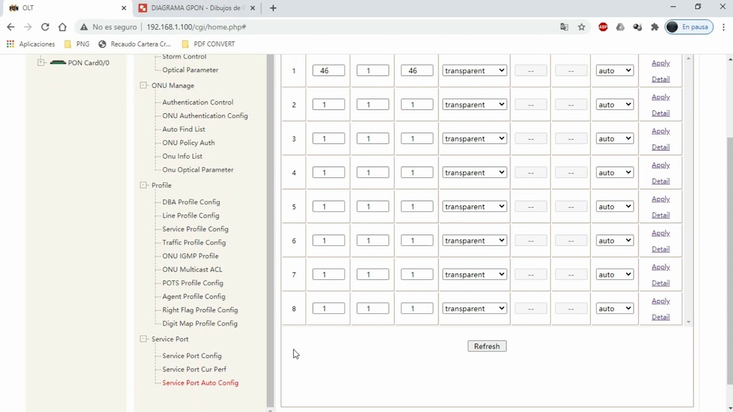
Task: Collapse the ONU Manage section
Action: click(x=143, y=85)
